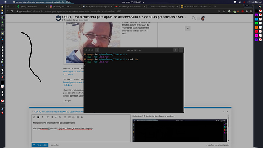Image resolution: width=263 pixels, height=148 pixels.
Task: Select the eraser tool in left toolbar
Action: pyautogui.click(x=2, y=40)
